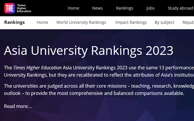The height and width of the screenshot is (121, 194).
Task: Open Rankings in the top black bar
Action: (125, 8)
